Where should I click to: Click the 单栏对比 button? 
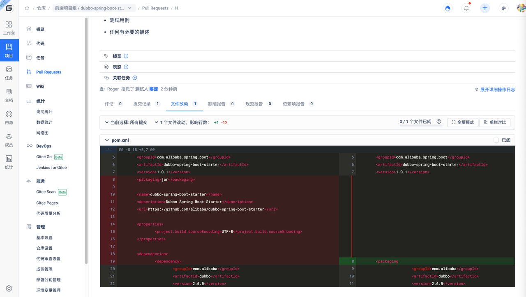[495, 122]
